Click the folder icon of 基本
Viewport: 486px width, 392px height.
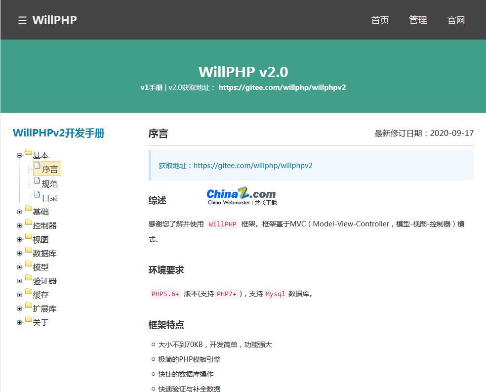click(x=29, y=152)
